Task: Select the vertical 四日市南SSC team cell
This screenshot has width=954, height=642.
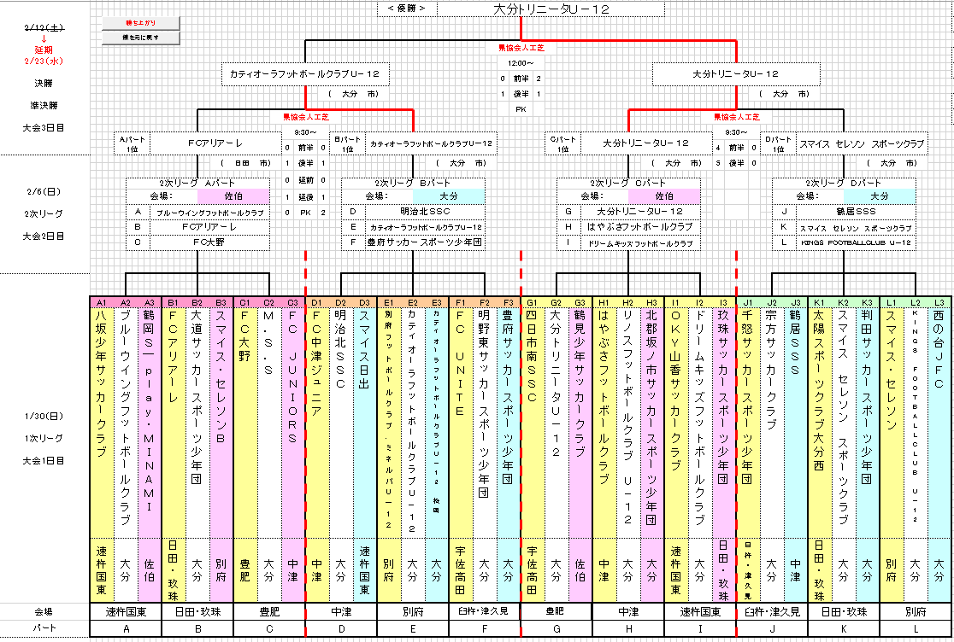Action: [x=533, y=422]
